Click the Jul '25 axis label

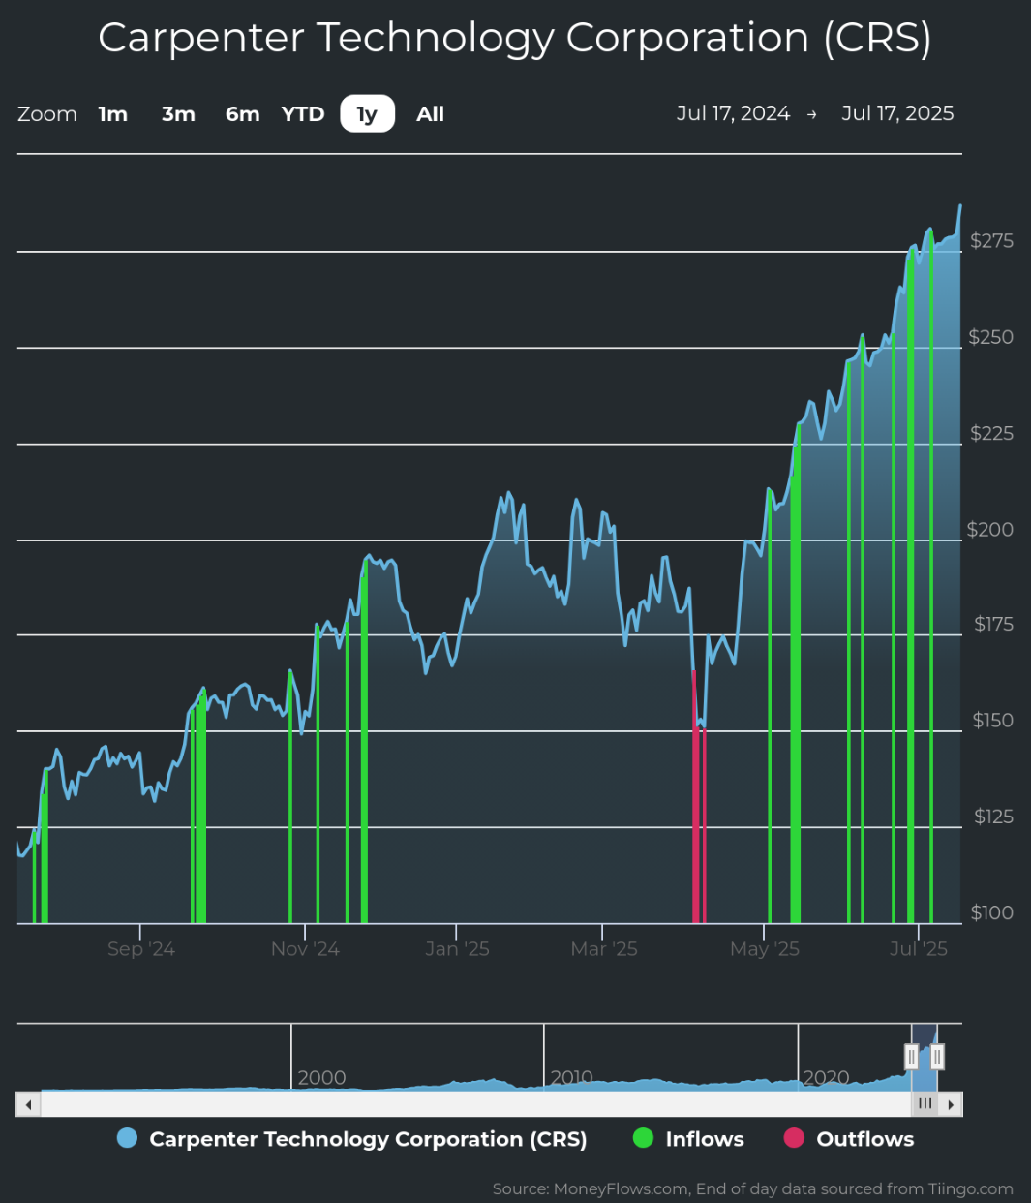point(919,949)
